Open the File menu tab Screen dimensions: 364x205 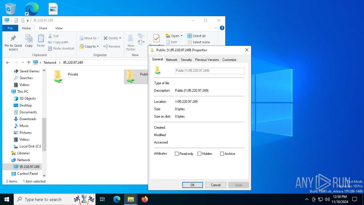(x=10, y=28)
